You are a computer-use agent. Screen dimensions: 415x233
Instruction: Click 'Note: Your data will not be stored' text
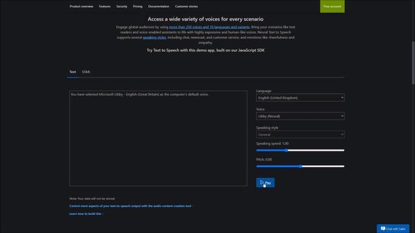point(92,199)
